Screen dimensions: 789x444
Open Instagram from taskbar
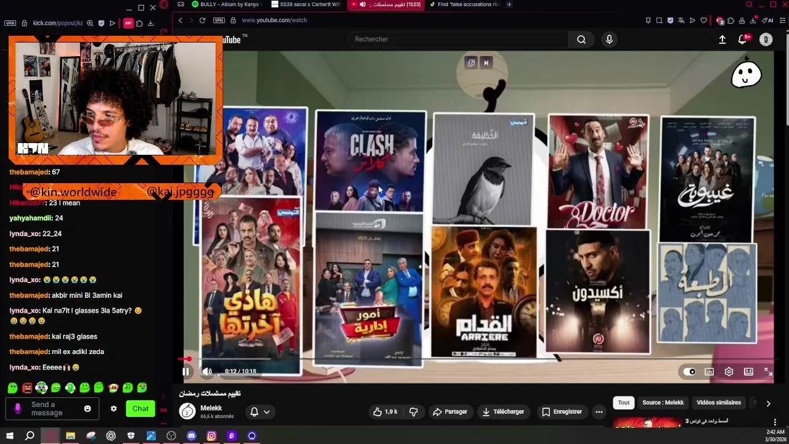pos(211,436)
